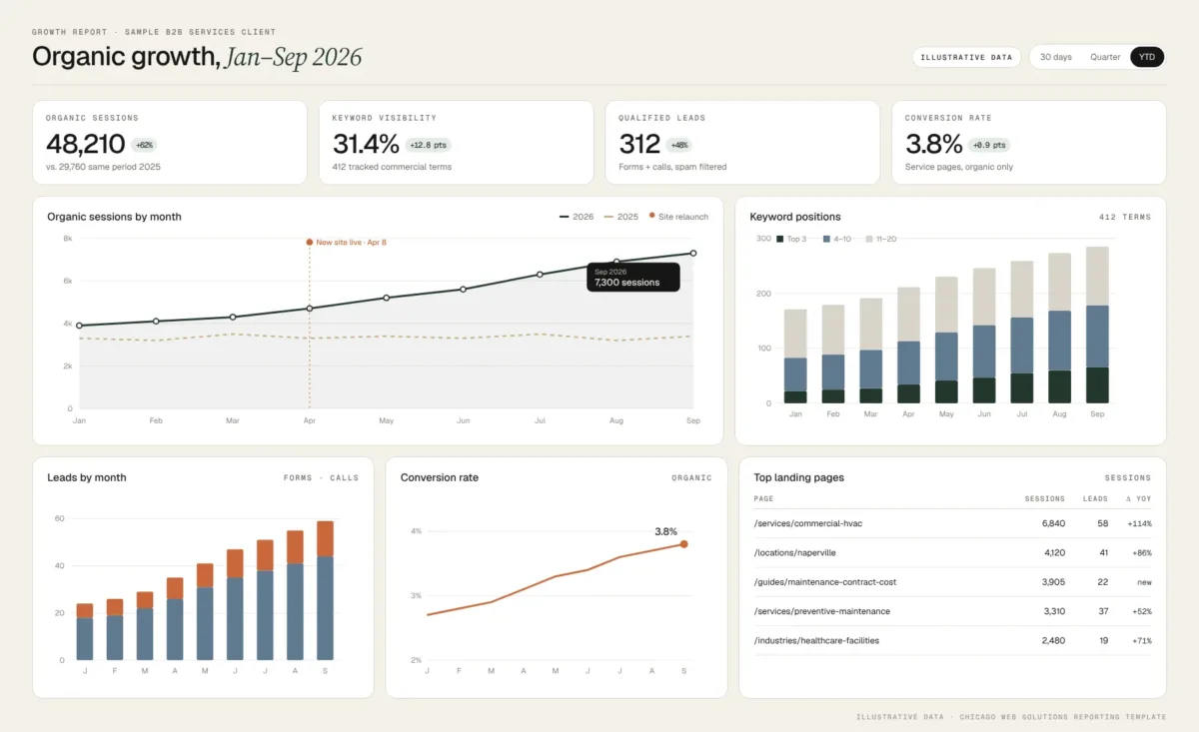Toggle the Site relaunch legend marker
This screenshot has height=732, width=1199.
point(678,216)
